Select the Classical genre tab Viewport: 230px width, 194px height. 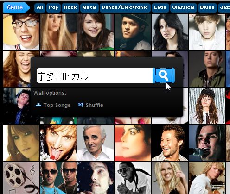(184, 7)
